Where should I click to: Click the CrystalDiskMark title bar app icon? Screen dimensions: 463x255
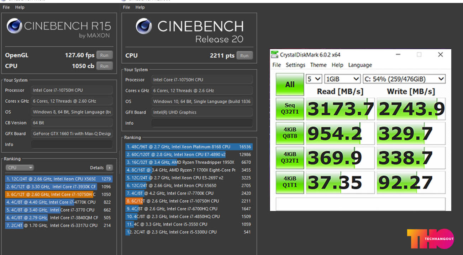click(274, 54)
